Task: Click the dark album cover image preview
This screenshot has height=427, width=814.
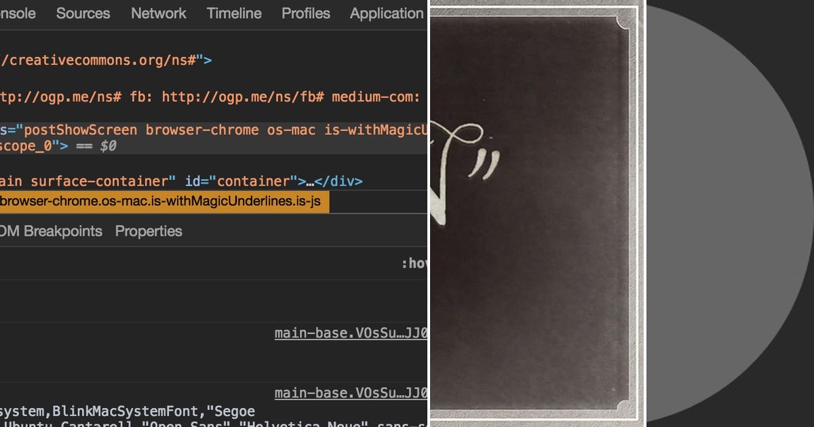Action: 536,213
